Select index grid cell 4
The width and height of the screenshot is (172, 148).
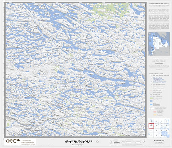151,135
